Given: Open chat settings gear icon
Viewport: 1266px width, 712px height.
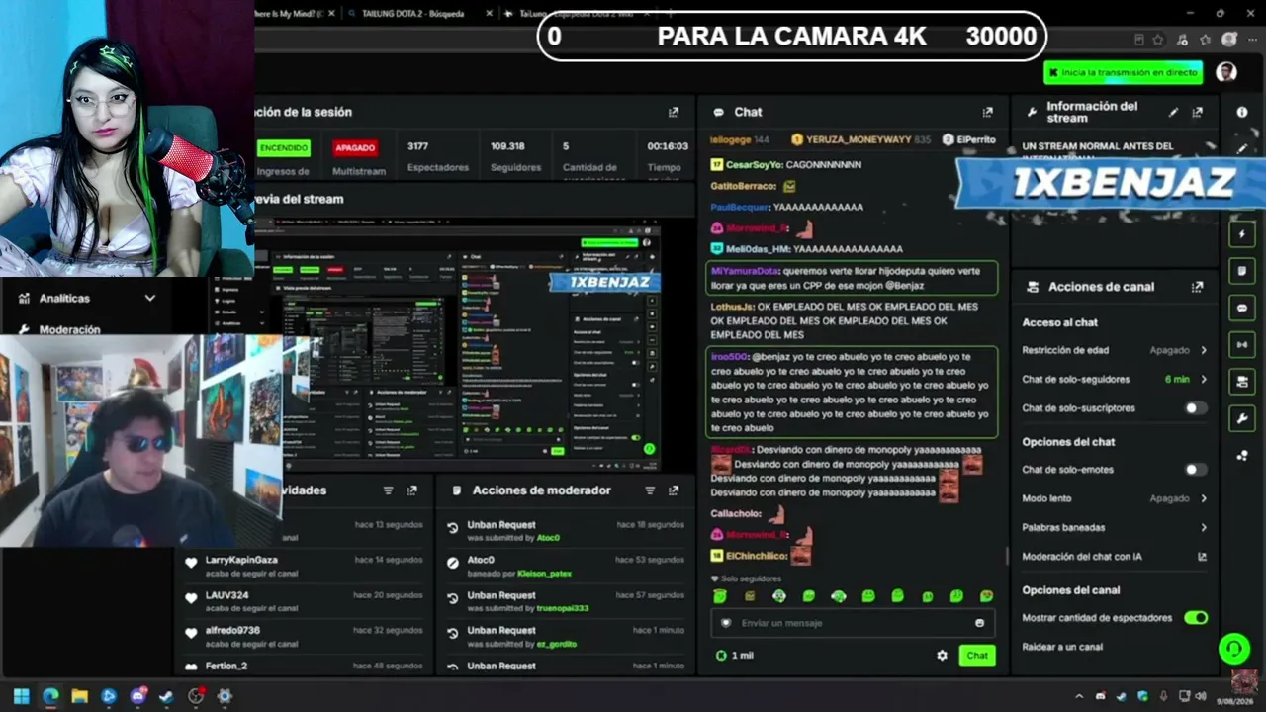Looking at the screenshot, I should click(x=942, y=656).
